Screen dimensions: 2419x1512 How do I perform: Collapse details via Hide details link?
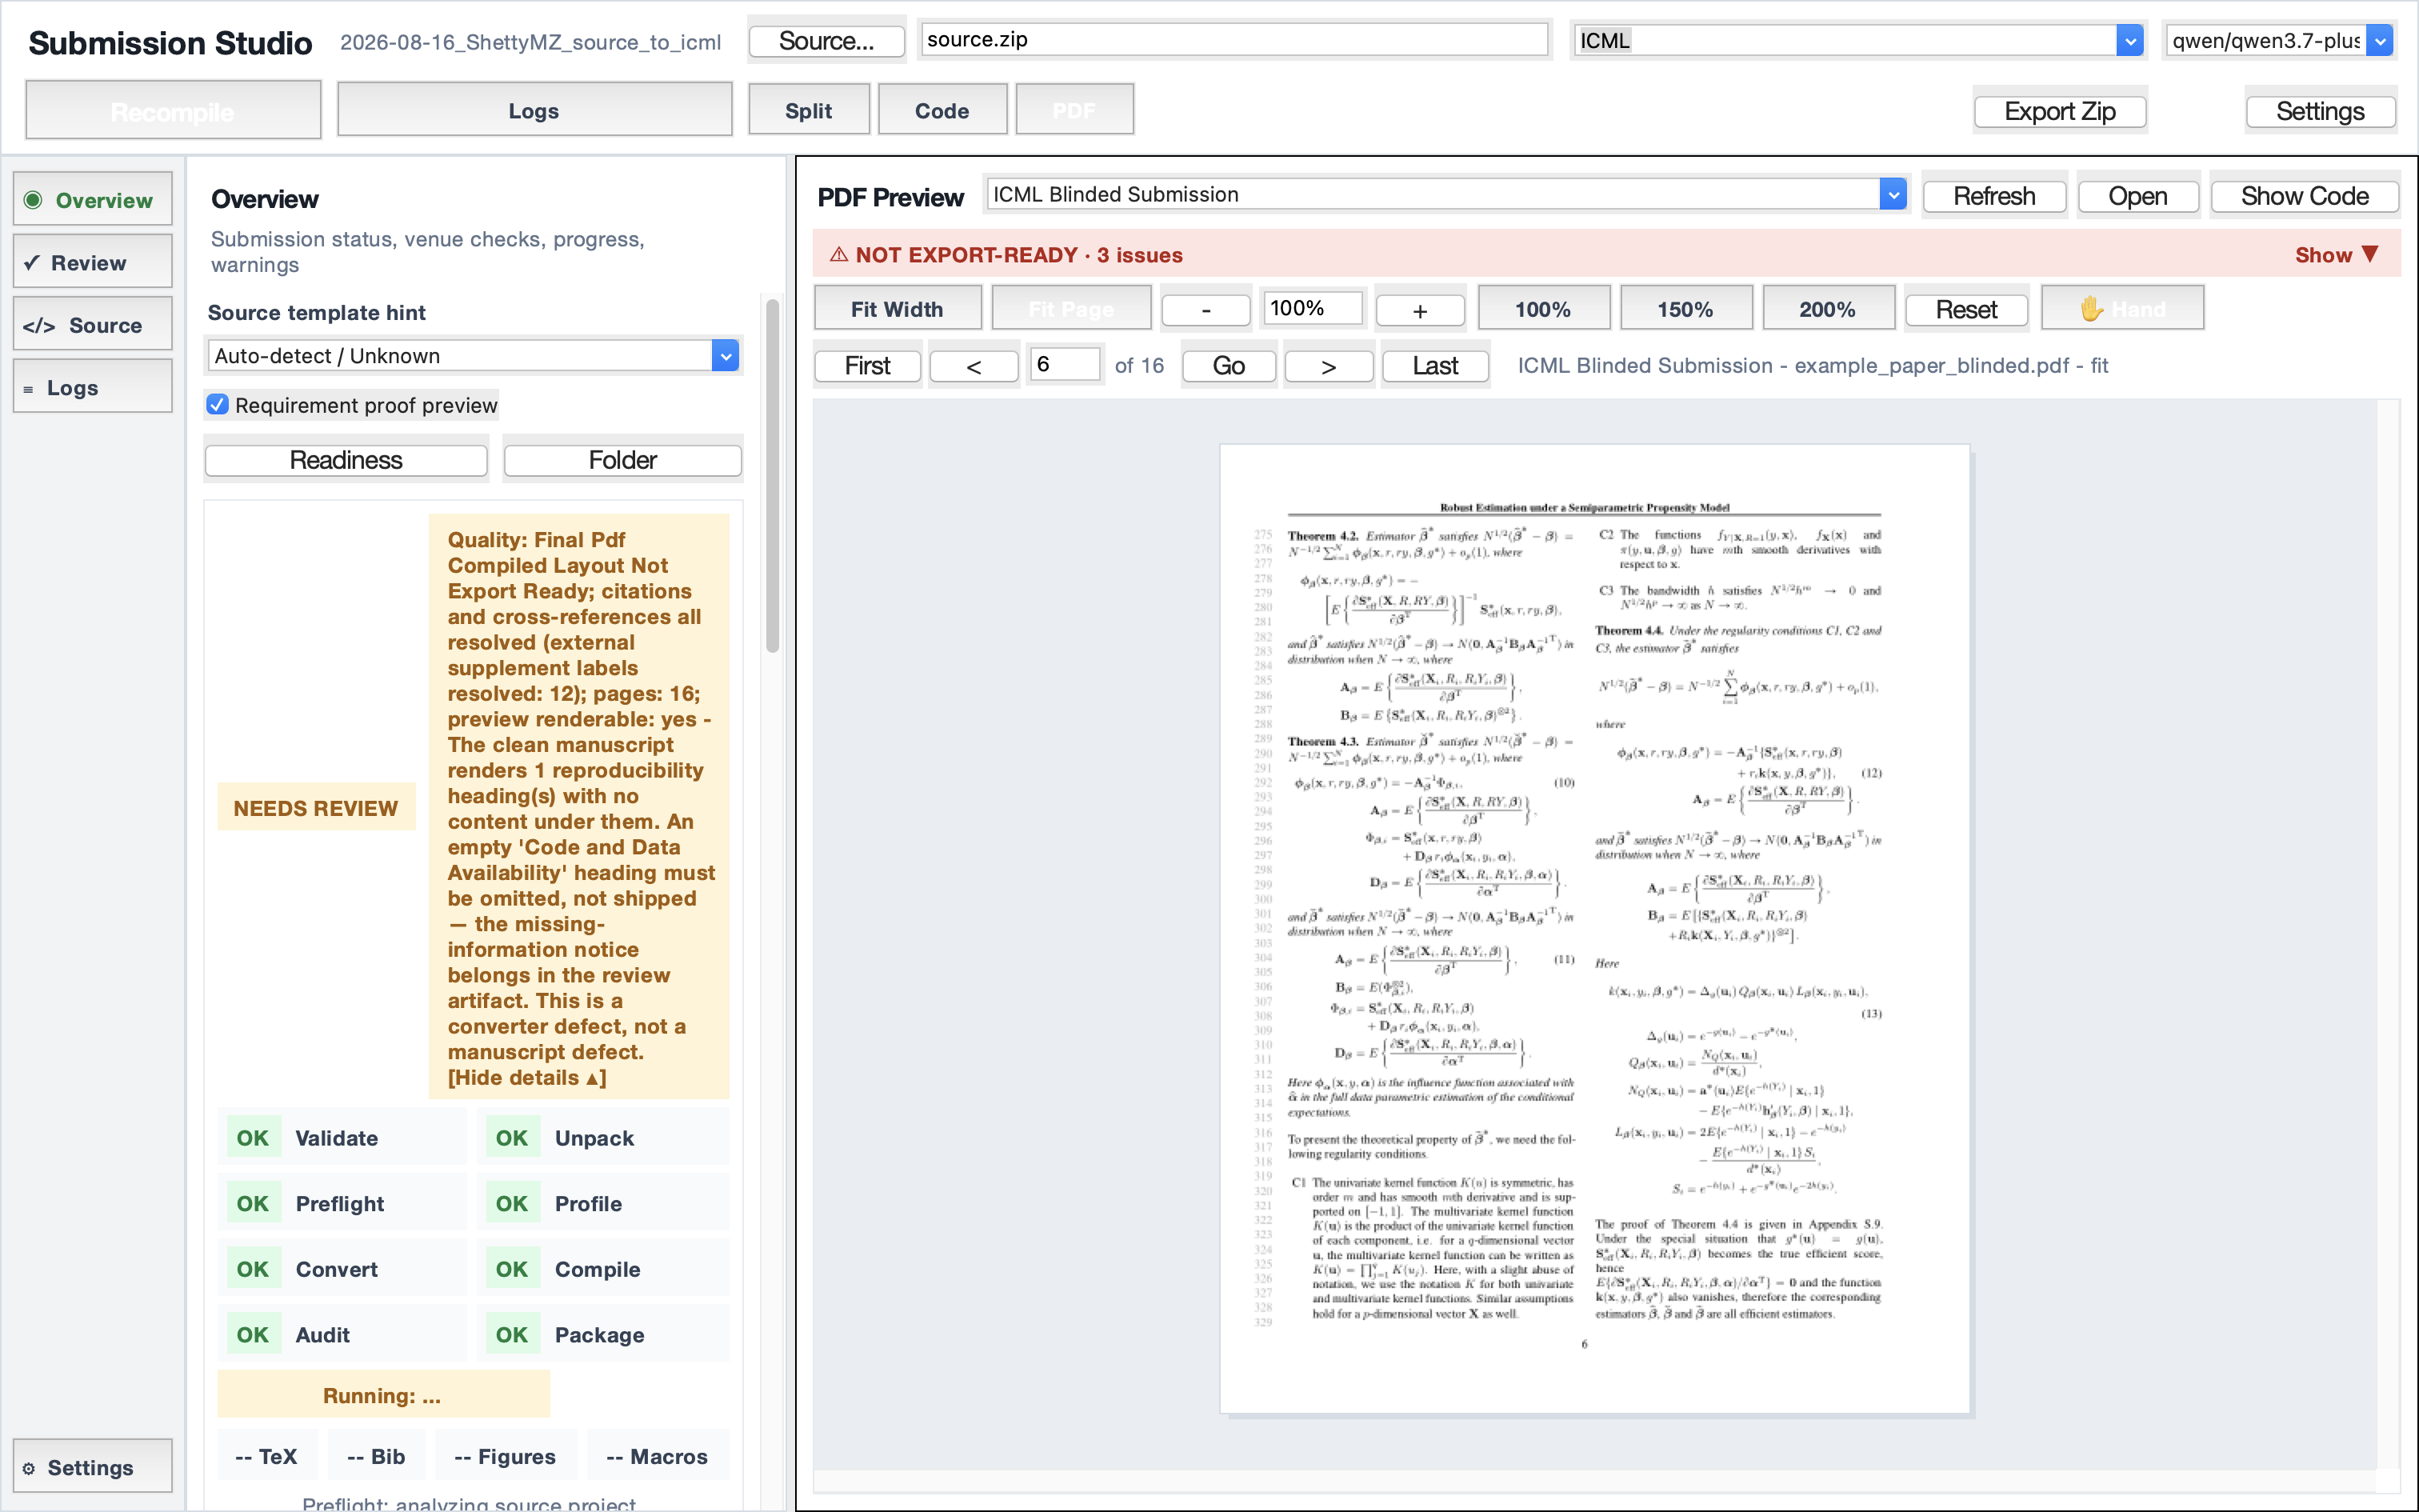pyautogui.click(x=527, y=1077)
